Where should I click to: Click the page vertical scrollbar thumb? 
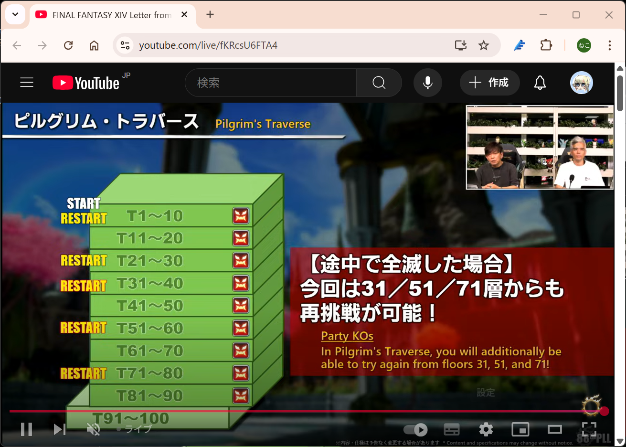pos(620,93)
